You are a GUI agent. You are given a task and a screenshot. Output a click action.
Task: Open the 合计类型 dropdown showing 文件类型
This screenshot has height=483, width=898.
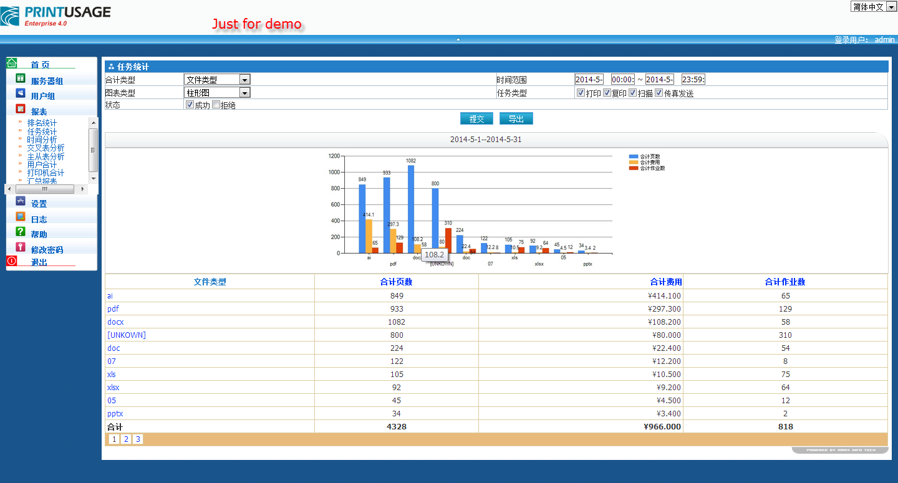pos(217,79)
